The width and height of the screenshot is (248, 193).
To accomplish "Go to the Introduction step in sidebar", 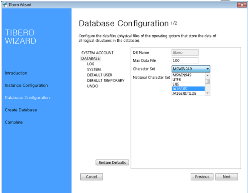I will 16,73.
